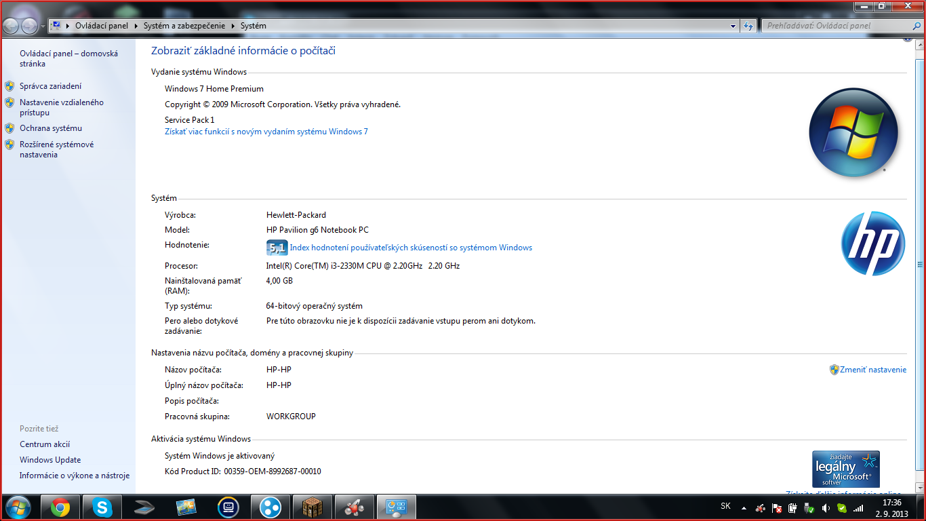Click the Forward navigation arrow button
The width and height of the screenshot is (926, 521).
(x=30, y=26)
